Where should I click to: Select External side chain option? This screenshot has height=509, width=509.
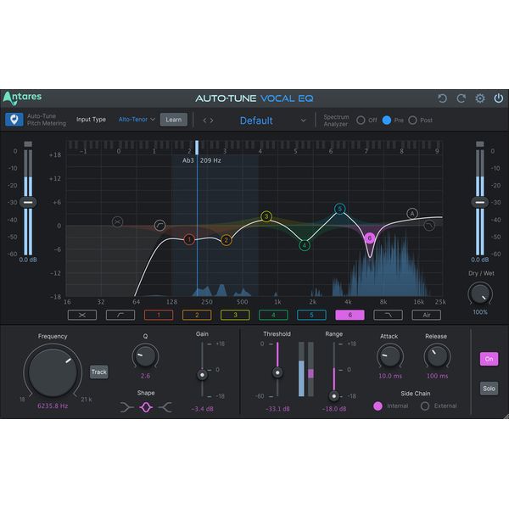(425, 406)
